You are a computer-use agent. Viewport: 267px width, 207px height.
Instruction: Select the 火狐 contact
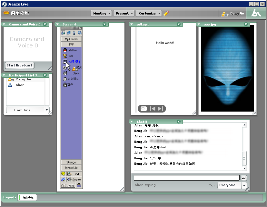coord(71,79)
